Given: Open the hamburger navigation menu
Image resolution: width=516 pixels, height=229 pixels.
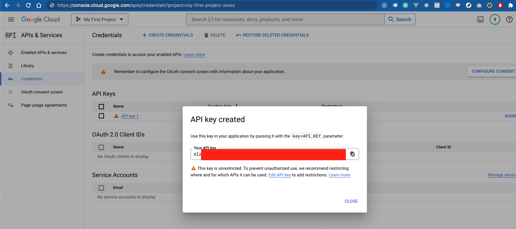Looking at the screenshot, I should 11,19.
